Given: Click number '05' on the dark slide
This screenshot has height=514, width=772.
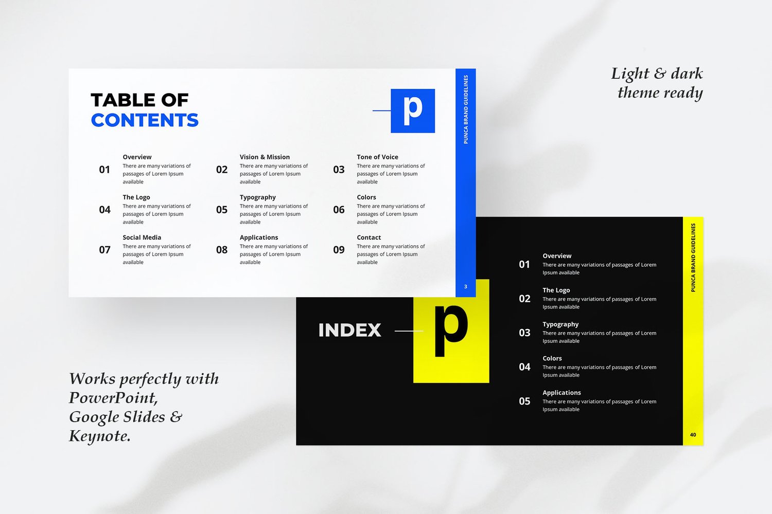Looking at the screenshot, I should click(x=524, y=401).
